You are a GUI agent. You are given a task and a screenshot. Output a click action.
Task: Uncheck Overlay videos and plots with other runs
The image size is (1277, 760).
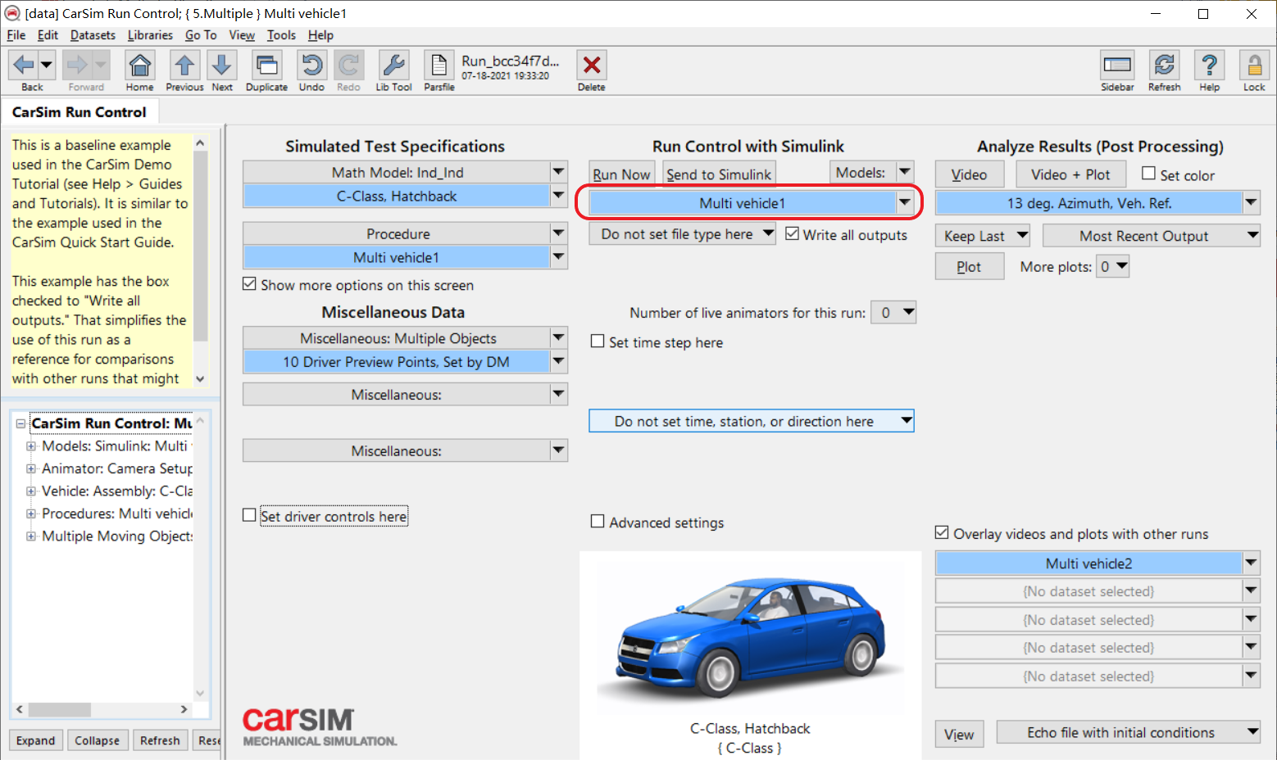(942, 532)
